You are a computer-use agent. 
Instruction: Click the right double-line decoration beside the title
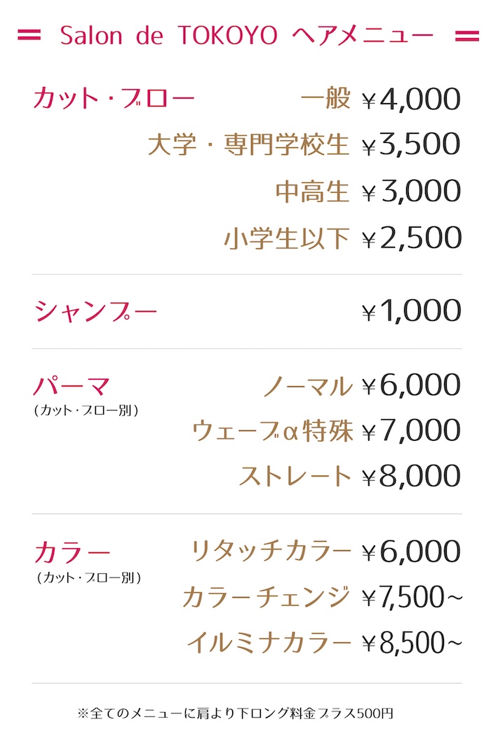[467, 35]
